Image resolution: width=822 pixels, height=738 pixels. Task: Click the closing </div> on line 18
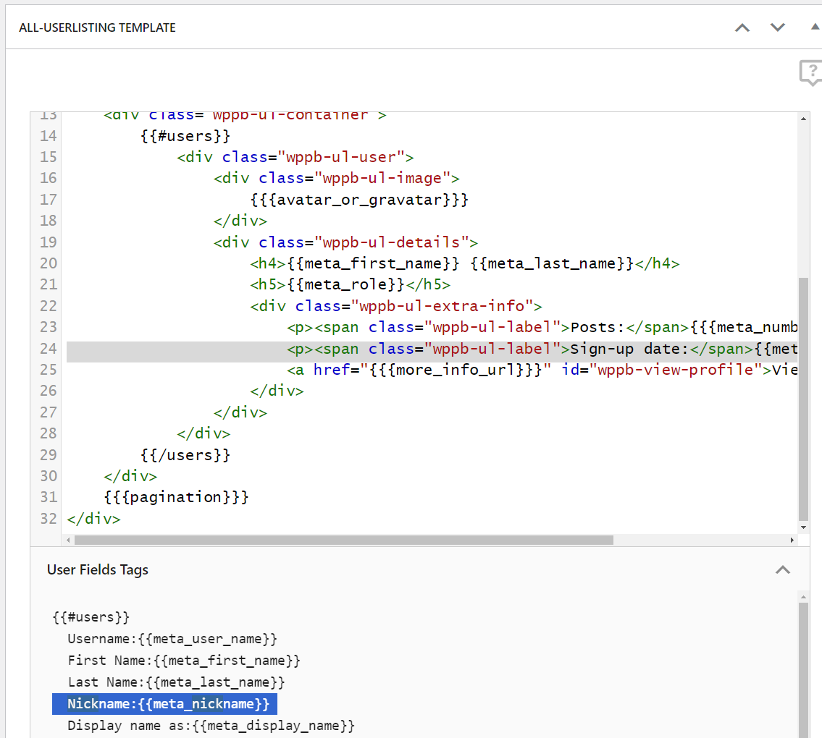click(240, 221)
